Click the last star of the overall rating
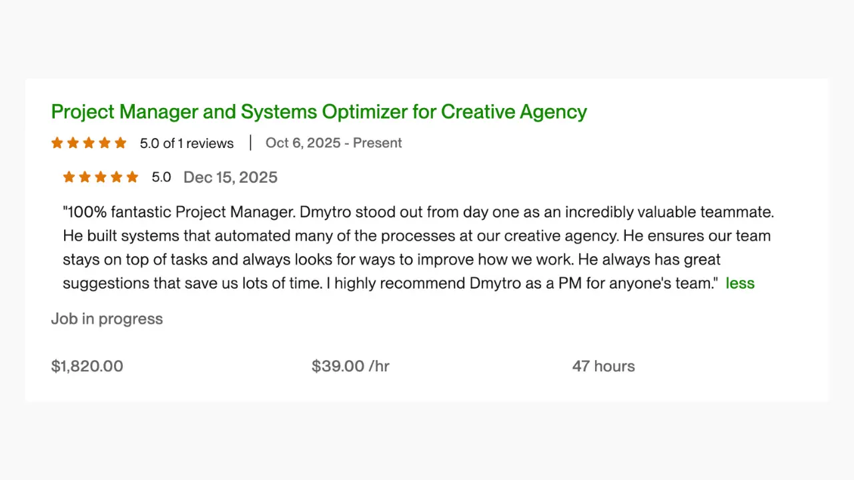The image size is (854, 480). click(121, 143)
